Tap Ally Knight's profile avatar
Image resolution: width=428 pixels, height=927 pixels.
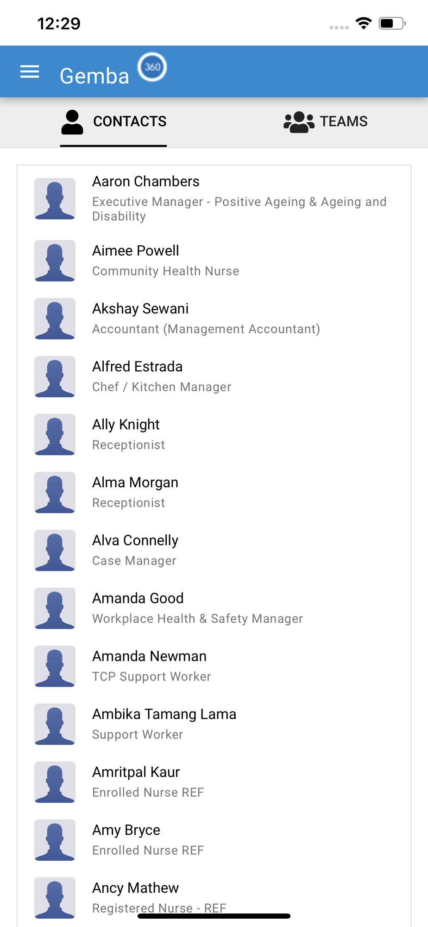55,434
